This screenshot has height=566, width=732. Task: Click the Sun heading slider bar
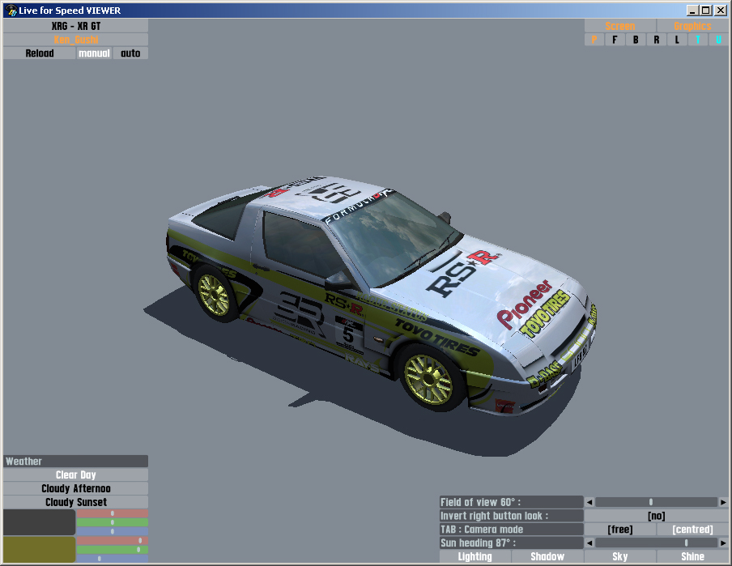(x=657, y=543)
